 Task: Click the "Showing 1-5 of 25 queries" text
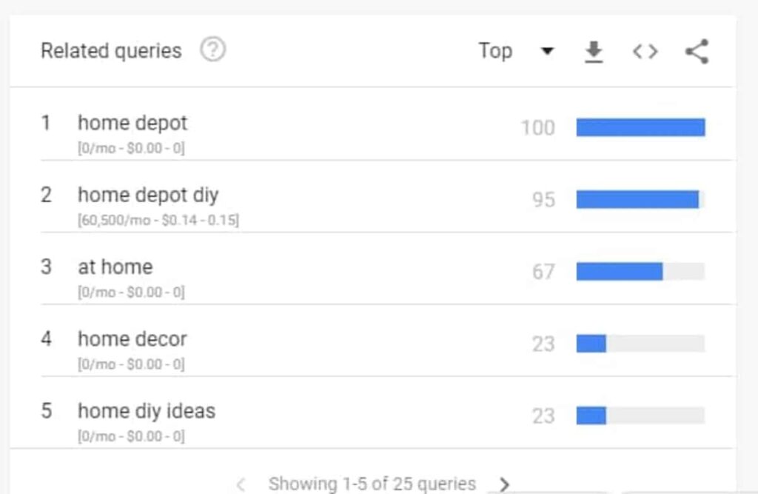pos(372,484)
